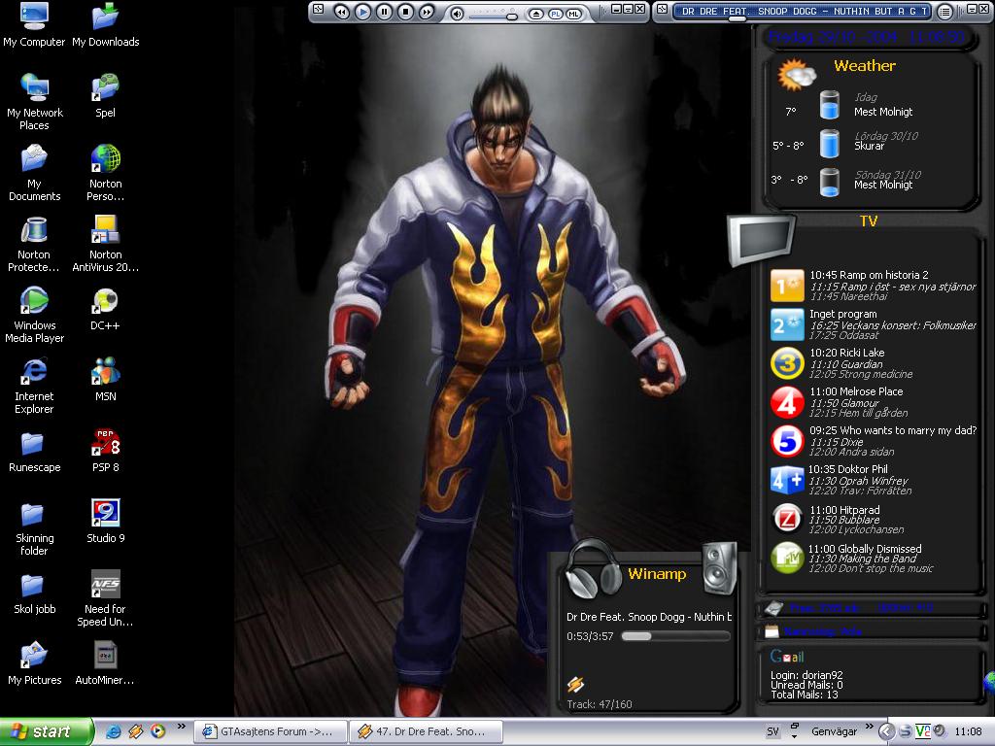Click the Winamp play button

click(363, 12)
